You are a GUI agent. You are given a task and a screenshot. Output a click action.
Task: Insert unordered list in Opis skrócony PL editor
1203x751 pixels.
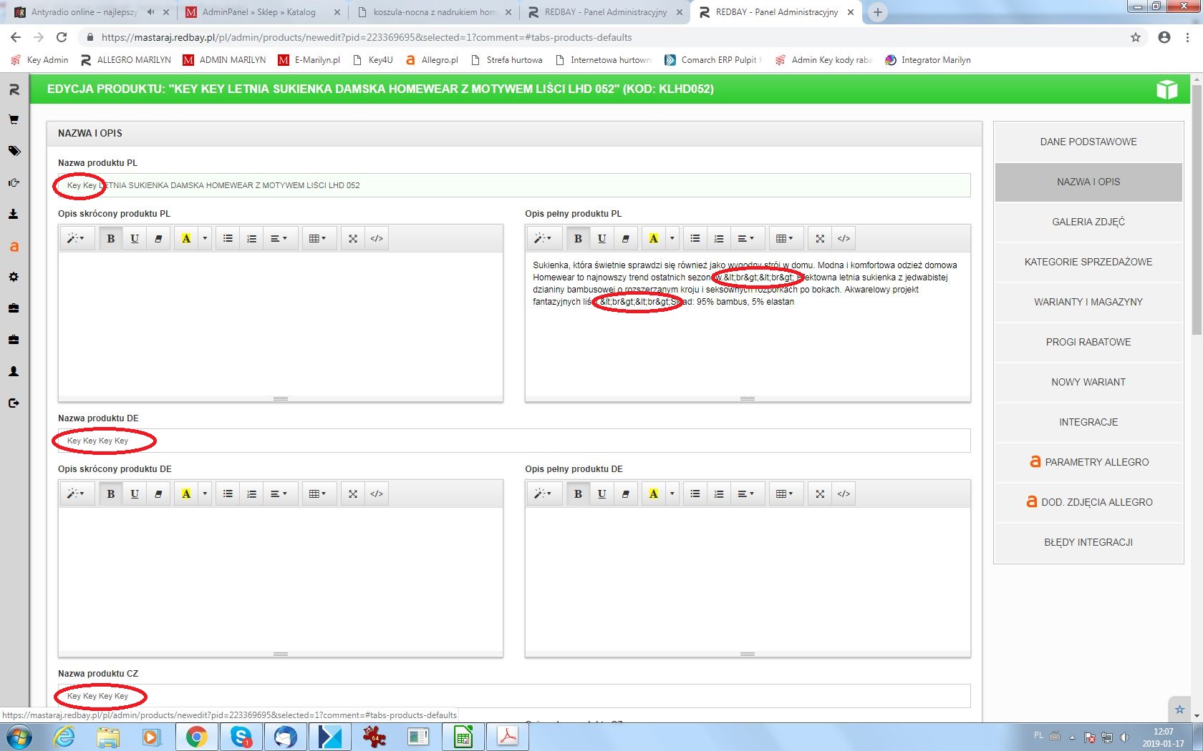click(x=228, y=238)
